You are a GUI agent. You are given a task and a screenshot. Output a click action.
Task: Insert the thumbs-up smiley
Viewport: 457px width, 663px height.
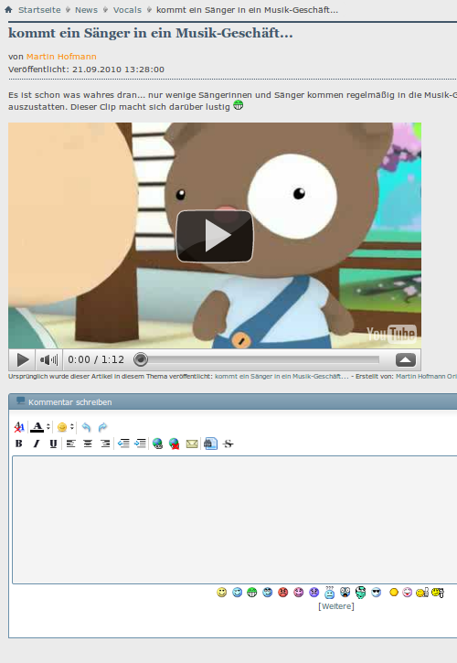click(422, 593)
